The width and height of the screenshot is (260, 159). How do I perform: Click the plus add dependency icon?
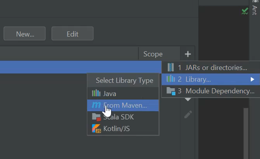click(187, 54)
